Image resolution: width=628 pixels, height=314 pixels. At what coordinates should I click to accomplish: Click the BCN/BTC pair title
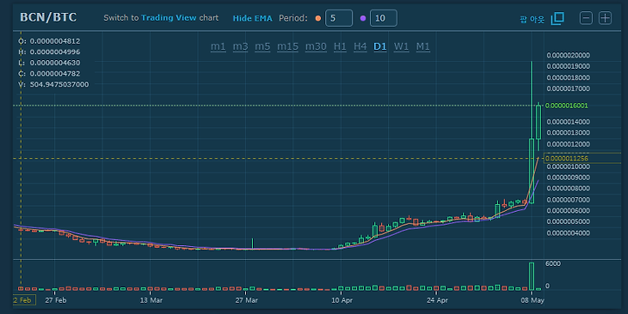[x=48, y=17]
